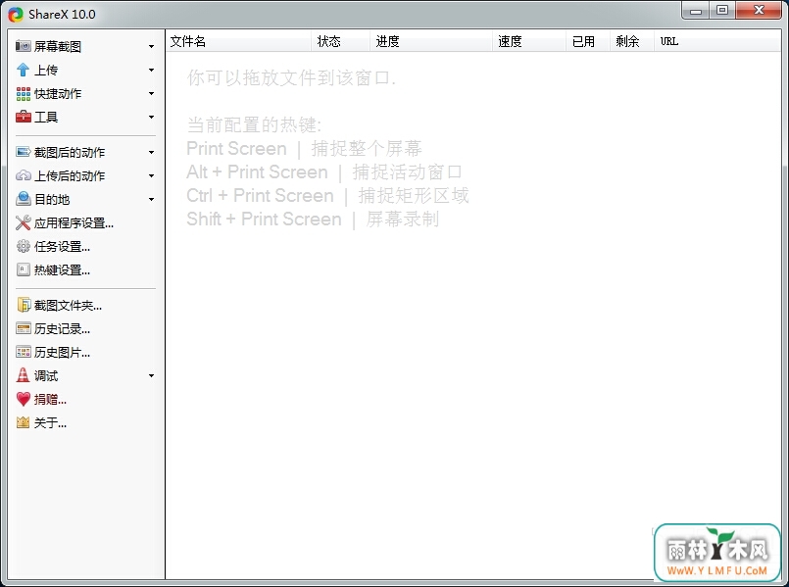The width and height of the screenshot is (789, 587).
Task: Expand the 快捷动作 submenu arrow
Action: tap(151, 93)
